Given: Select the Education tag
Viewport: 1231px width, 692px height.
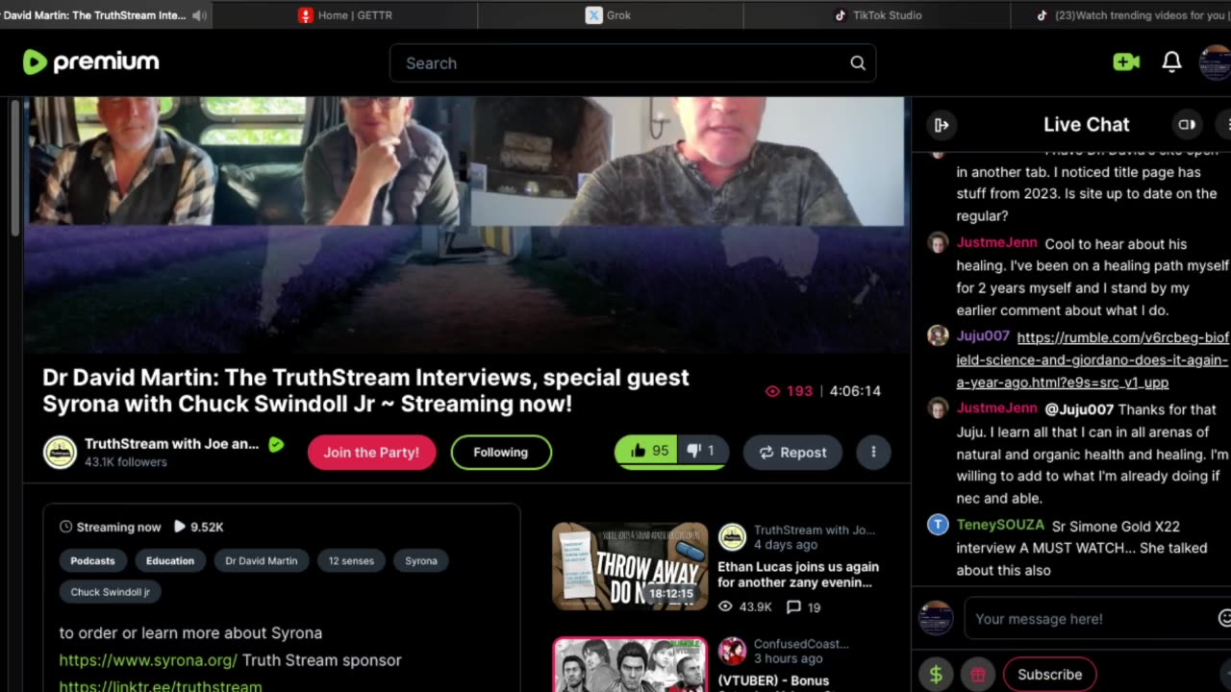Looking at the screenshot, I should [170, 561].
